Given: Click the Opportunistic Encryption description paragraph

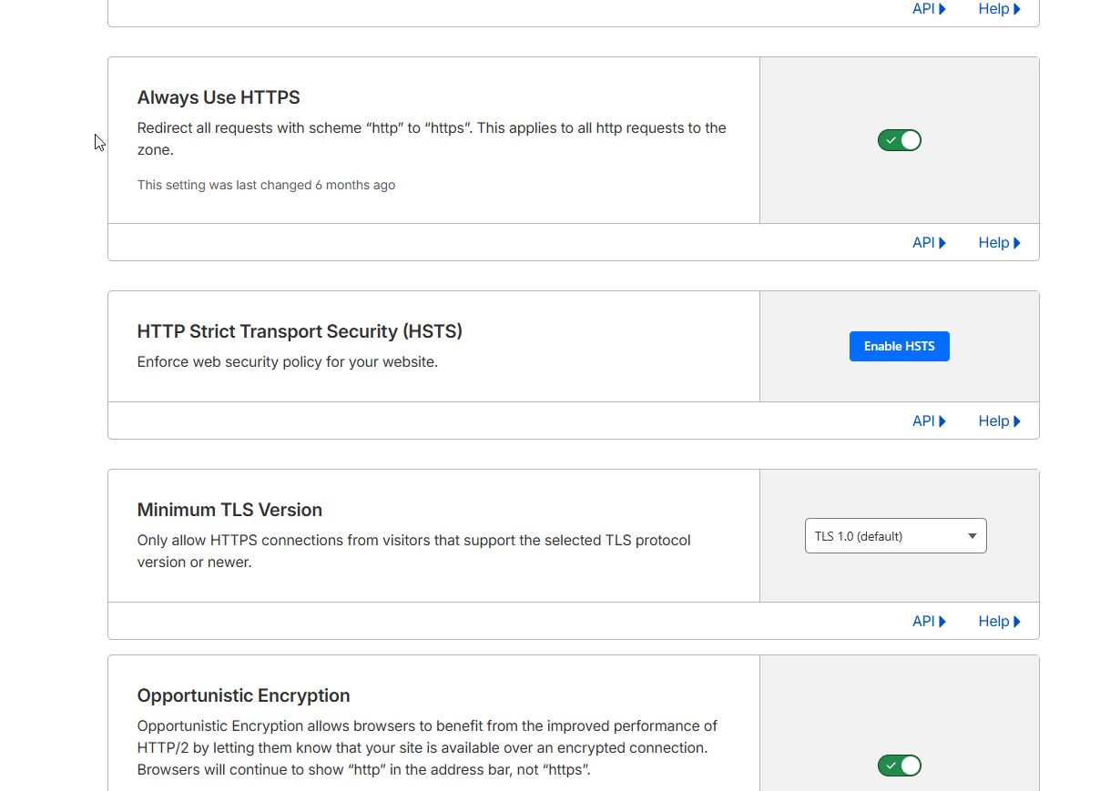Looking at the screenshot, I should point(426,747).
